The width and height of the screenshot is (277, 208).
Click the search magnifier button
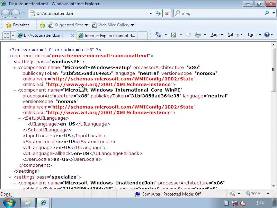pyautogui.click(x=267, y=13)
